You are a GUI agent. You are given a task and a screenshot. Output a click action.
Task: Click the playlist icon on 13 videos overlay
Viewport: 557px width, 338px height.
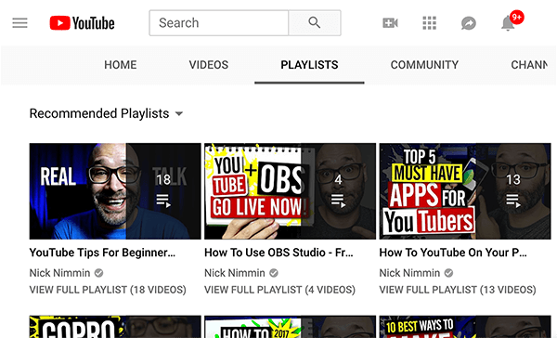(x=513, y=201)
